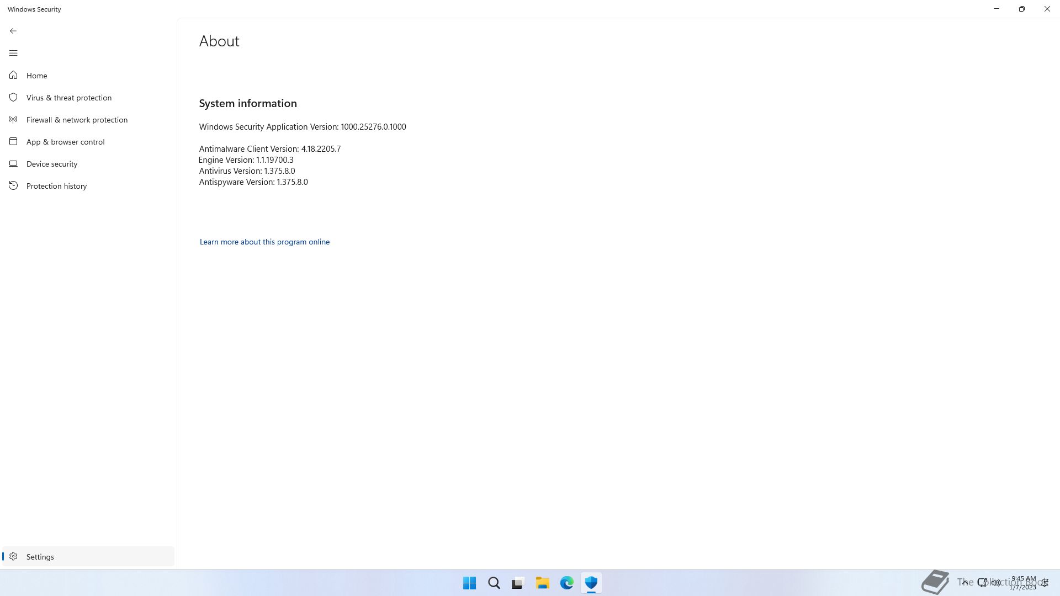Click Learn more about this program online

[264, 242]
